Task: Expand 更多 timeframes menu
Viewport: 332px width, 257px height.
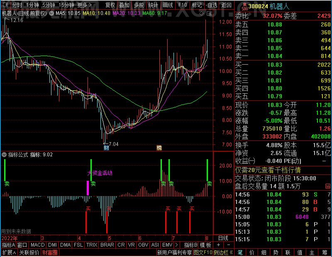Action: pyautogui.click(x=84, y=5)
